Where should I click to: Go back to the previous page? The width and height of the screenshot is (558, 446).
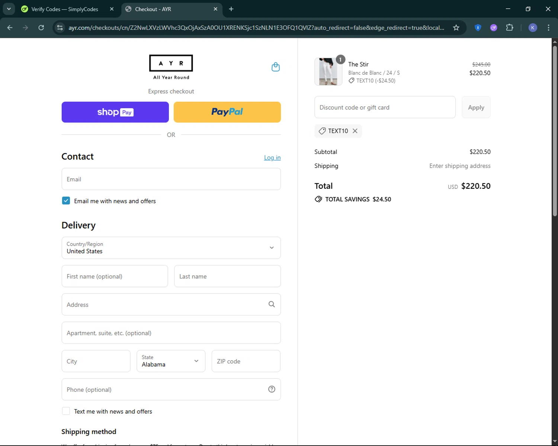click(x=10, y=28)
